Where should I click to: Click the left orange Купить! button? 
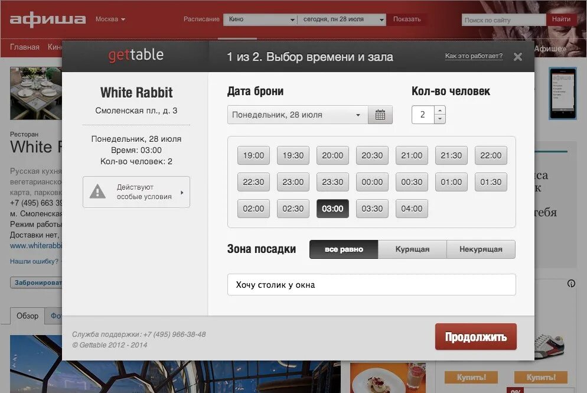[x=471, y=377]
